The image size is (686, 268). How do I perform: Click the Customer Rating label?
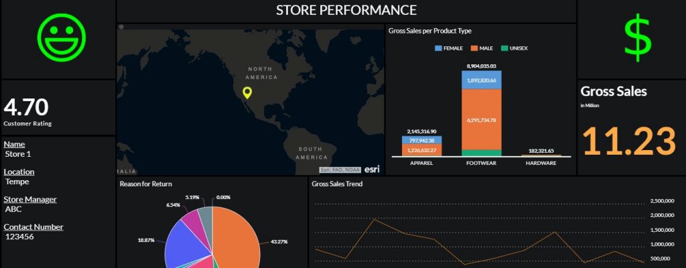pos(27,123)
